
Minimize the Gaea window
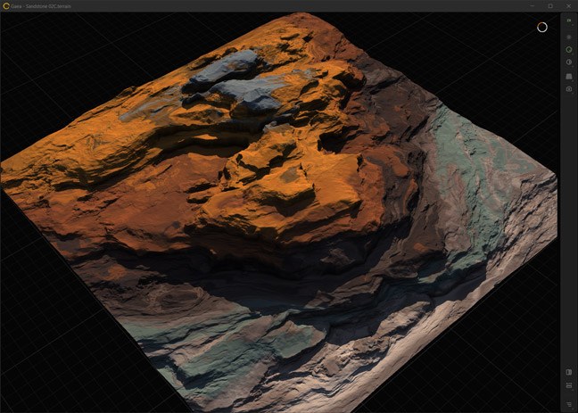click(x=533, y=5)
